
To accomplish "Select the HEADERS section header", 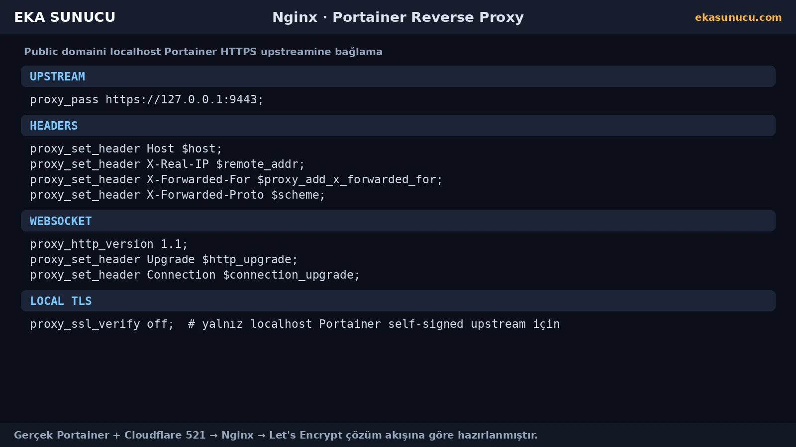I will (x=398, y=126).
